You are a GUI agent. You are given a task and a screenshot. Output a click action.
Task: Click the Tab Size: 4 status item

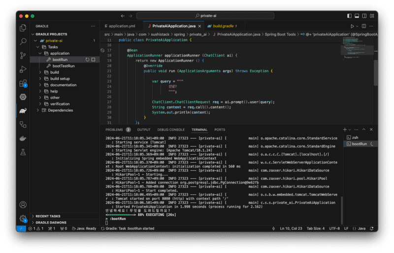tap(317, 228)
